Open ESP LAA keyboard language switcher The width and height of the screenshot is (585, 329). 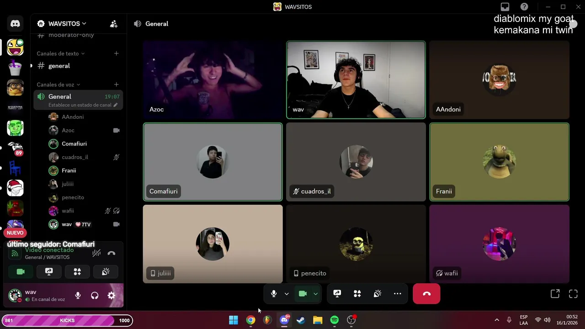click(524, 320)
